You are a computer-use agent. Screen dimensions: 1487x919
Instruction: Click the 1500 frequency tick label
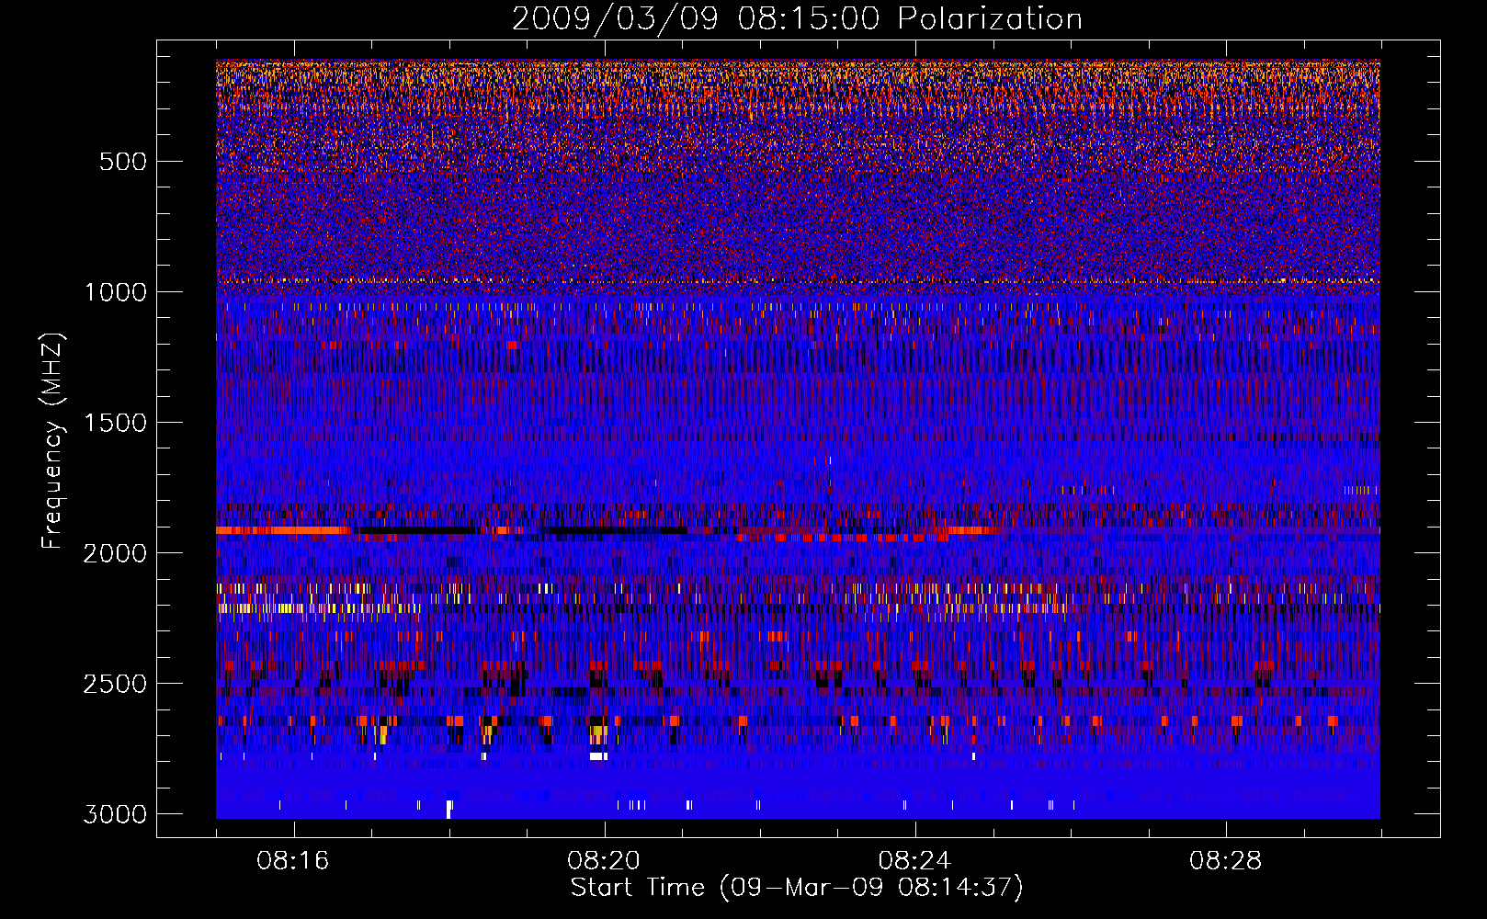pyautogui.click(x=115, y=423)
